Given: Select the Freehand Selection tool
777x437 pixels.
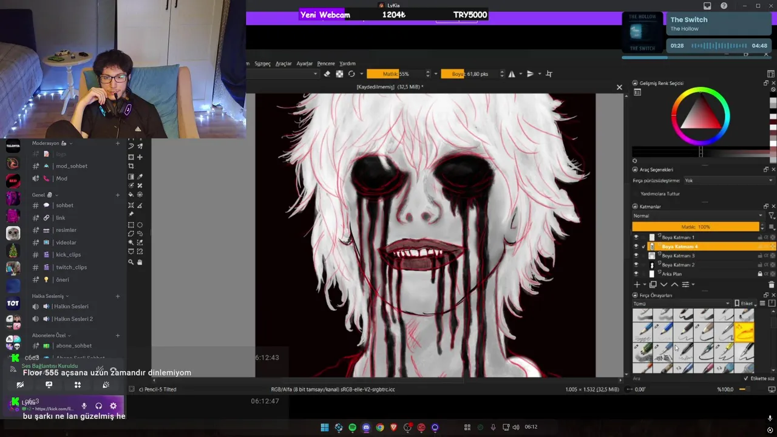Looking at the screenshot, I should click(140, 233).
